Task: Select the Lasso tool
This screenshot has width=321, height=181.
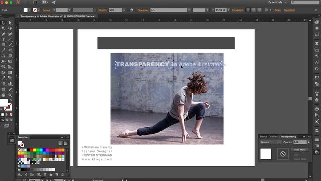Action: tap(10, 28)
